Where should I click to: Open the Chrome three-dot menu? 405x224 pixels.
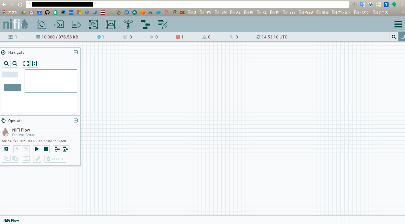402,4
